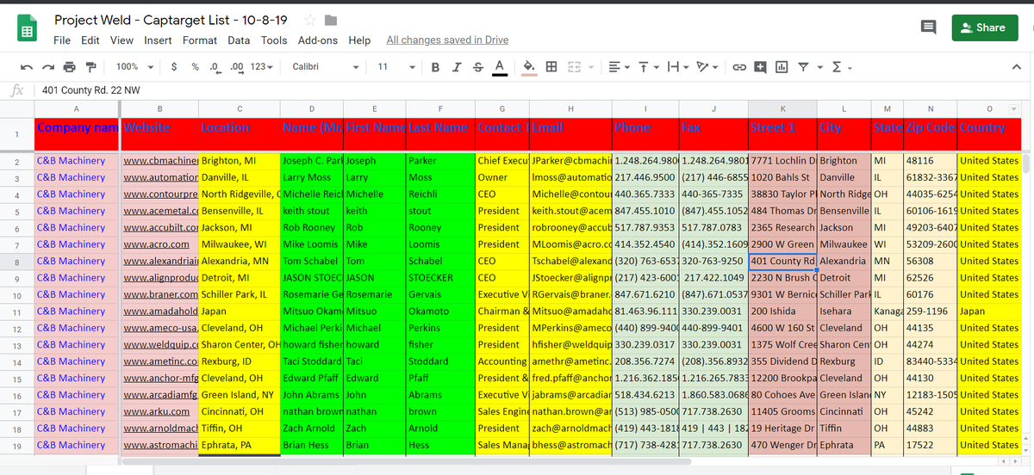Open the Format menu
The width and height of the screenshot is (1034, 475).
pyautogui.click(x=200, y=40)
